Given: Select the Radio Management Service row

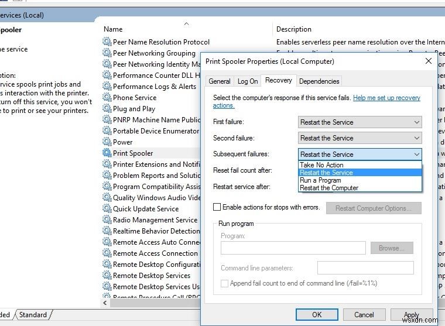Looking at the screenshot, I should click(x=151, y=219).
